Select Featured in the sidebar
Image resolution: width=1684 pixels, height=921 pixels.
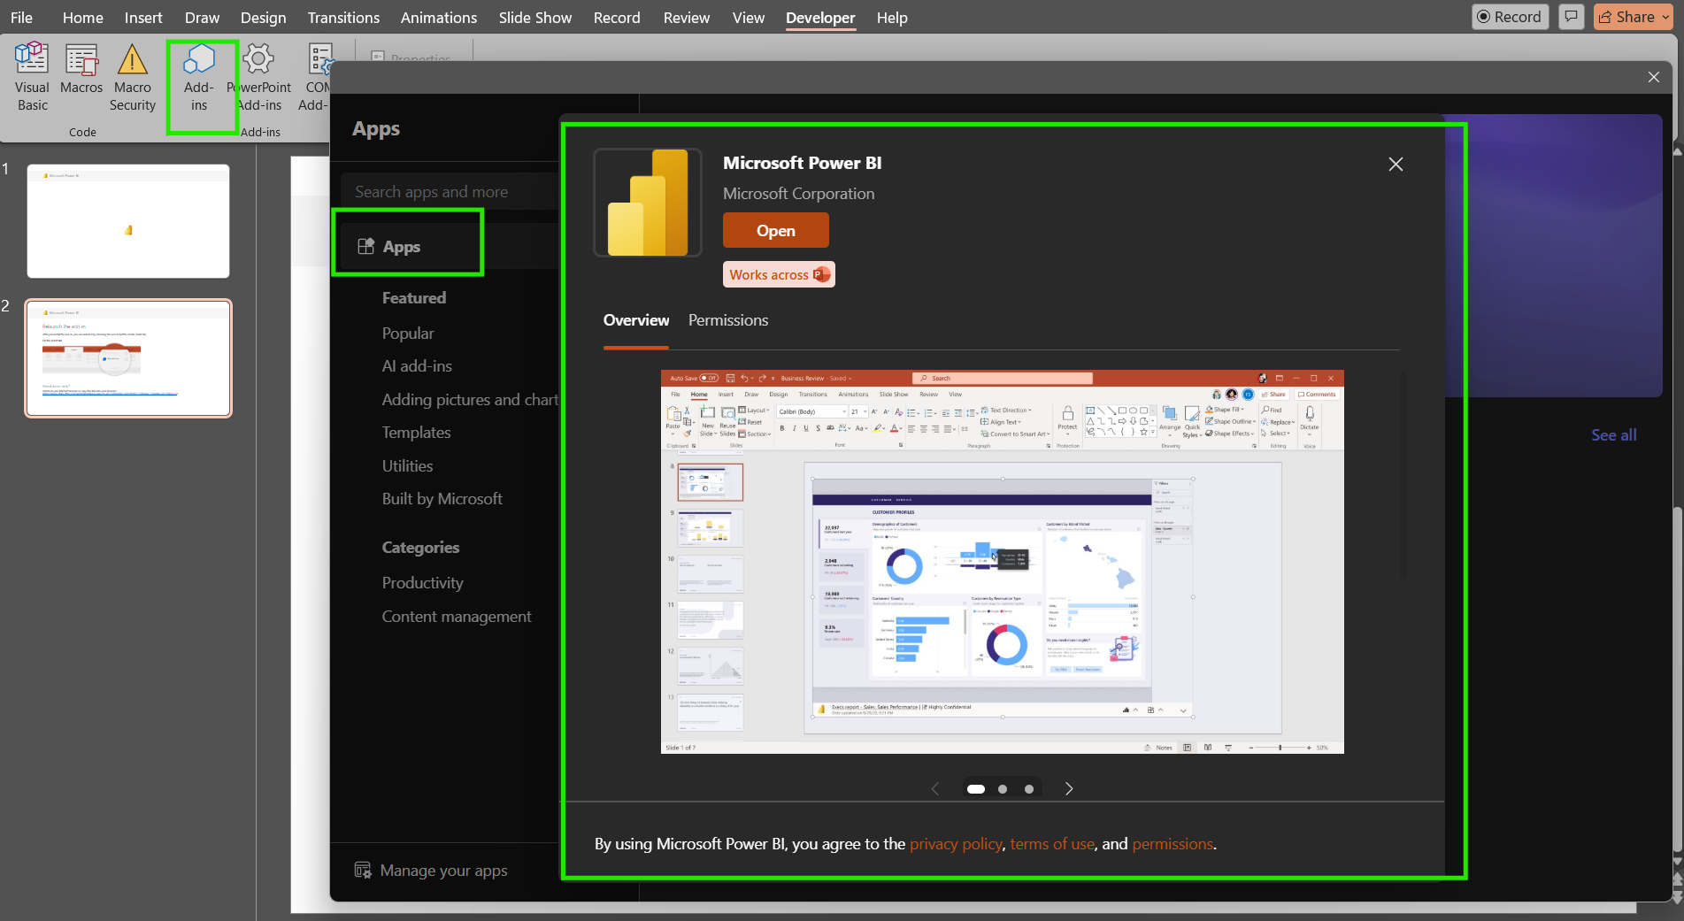pyautogui.click(x=413, y=298)
